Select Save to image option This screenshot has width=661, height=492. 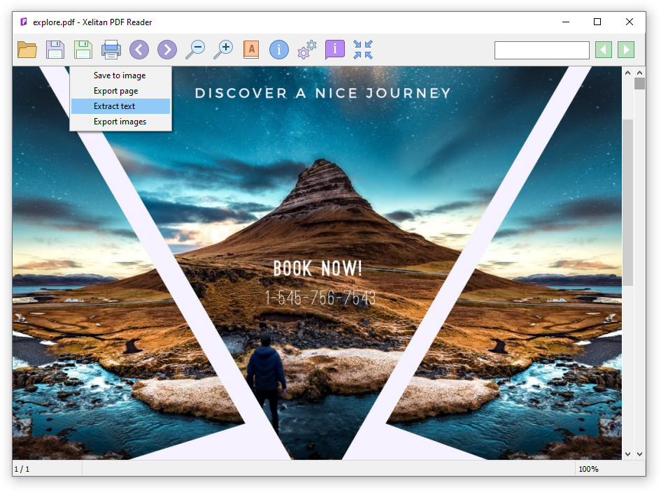point(119,75)
